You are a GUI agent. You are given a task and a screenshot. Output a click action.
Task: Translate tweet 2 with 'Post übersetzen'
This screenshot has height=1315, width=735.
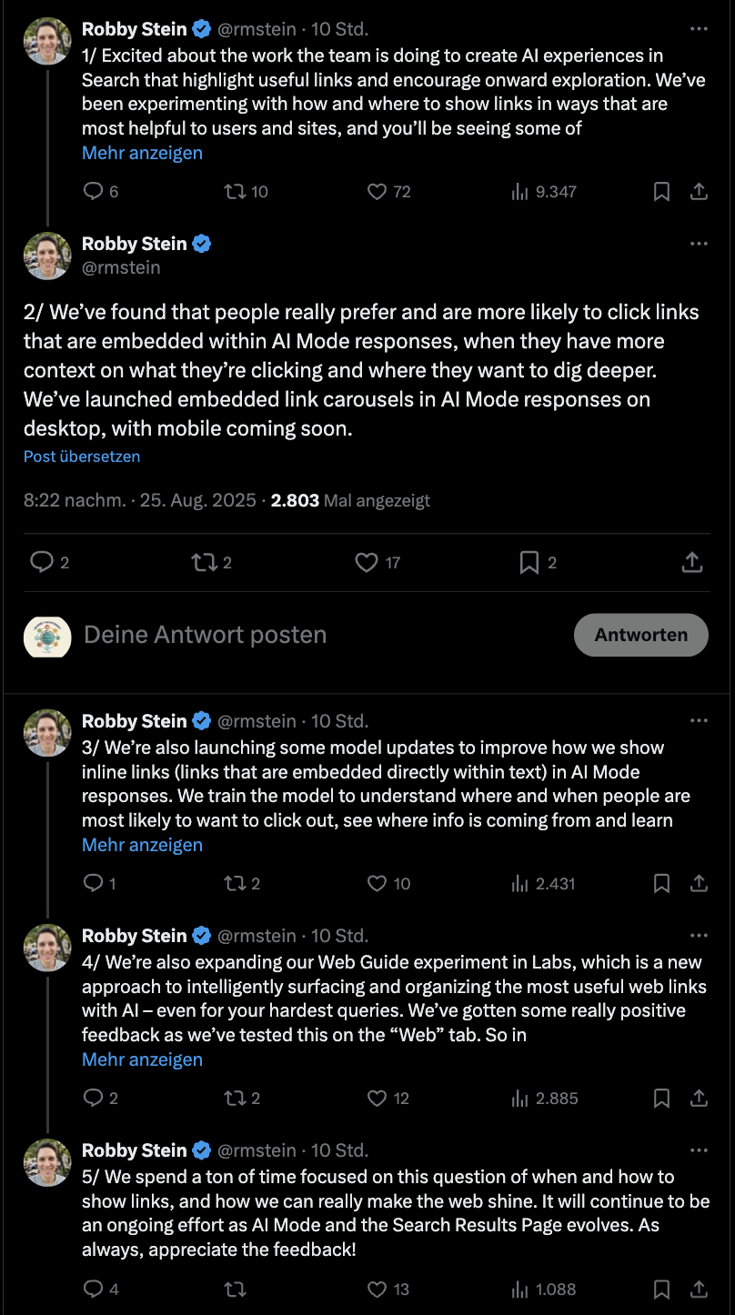click(81, 456)
